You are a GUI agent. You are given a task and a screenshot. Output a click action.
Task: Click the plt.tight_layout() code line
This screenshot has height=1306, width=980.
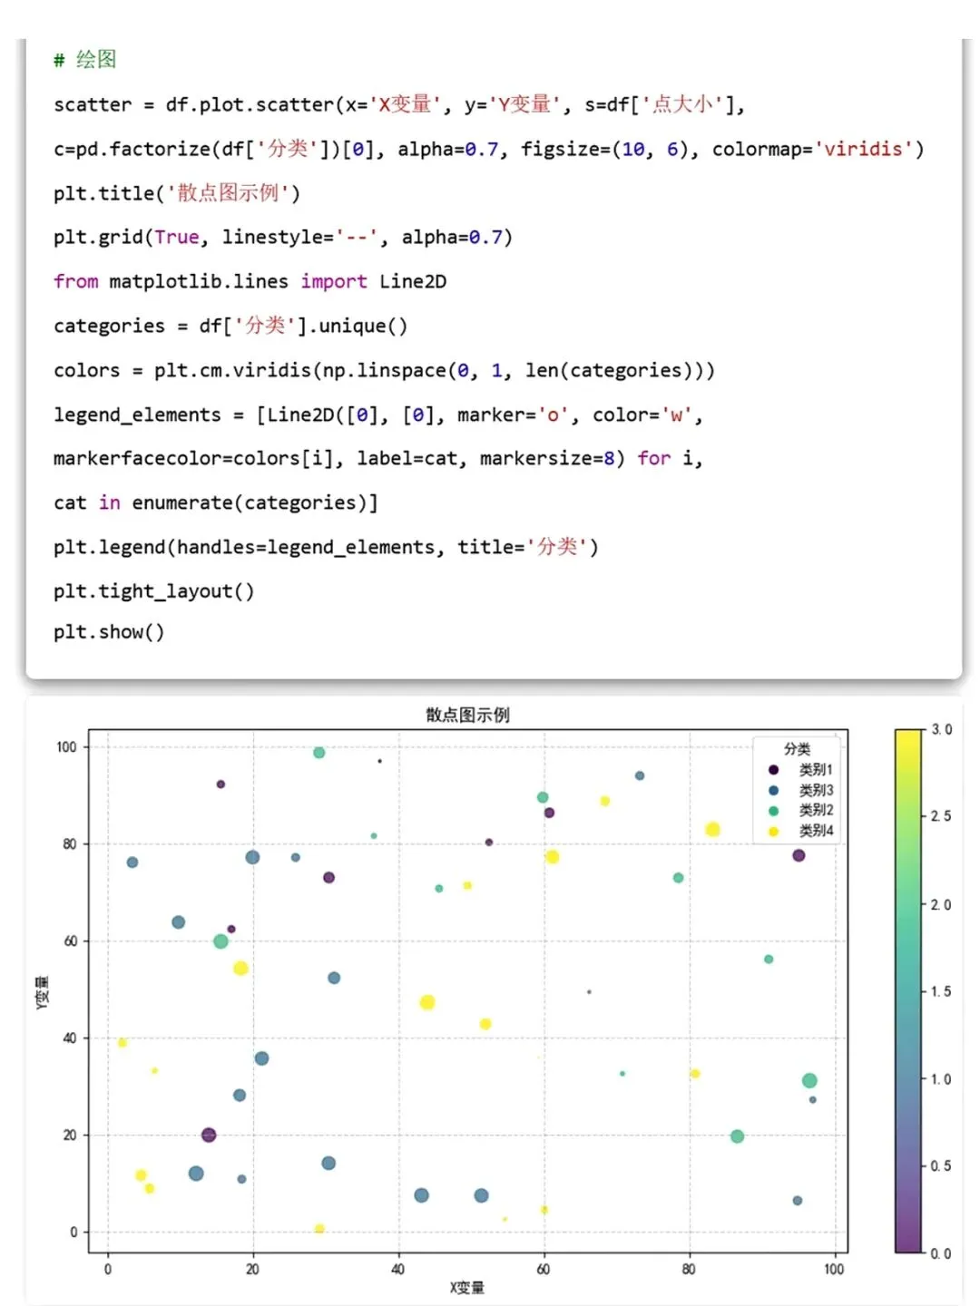coord(153,591)
